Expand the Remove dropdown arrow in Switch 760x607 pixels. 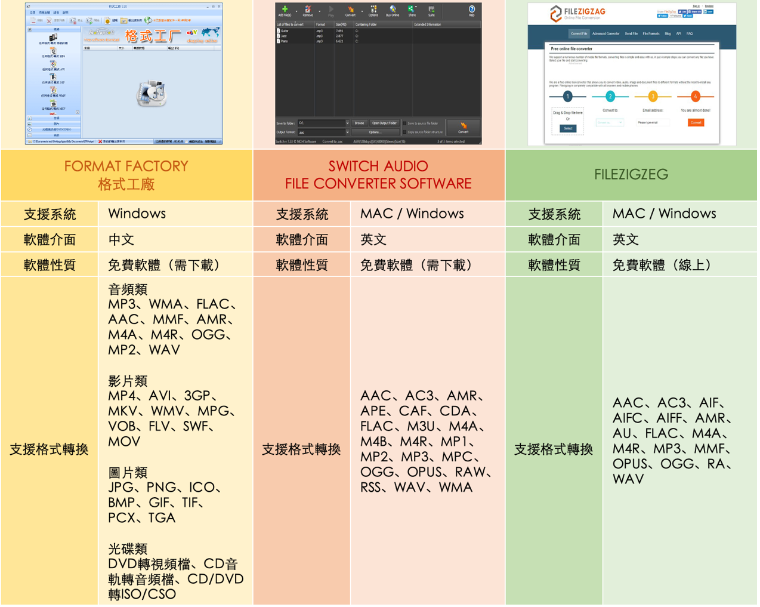click(x=320, y=11)
